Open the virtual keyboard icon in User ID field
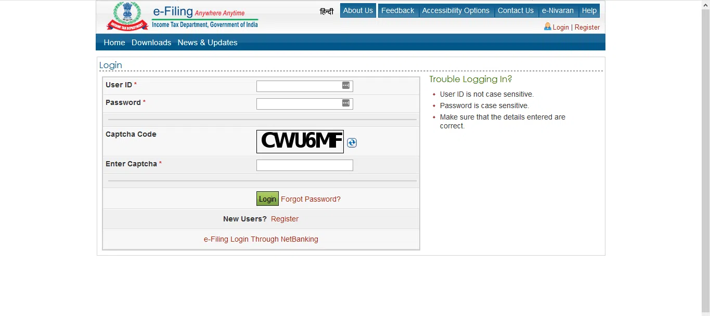The height and width of the screenshot is (316, 710). 346,85
